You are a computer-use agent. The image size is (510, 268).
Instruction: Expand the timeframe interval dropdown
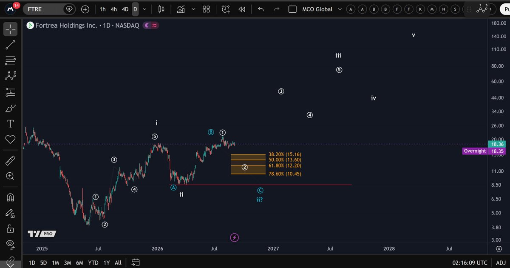point(145,9)
